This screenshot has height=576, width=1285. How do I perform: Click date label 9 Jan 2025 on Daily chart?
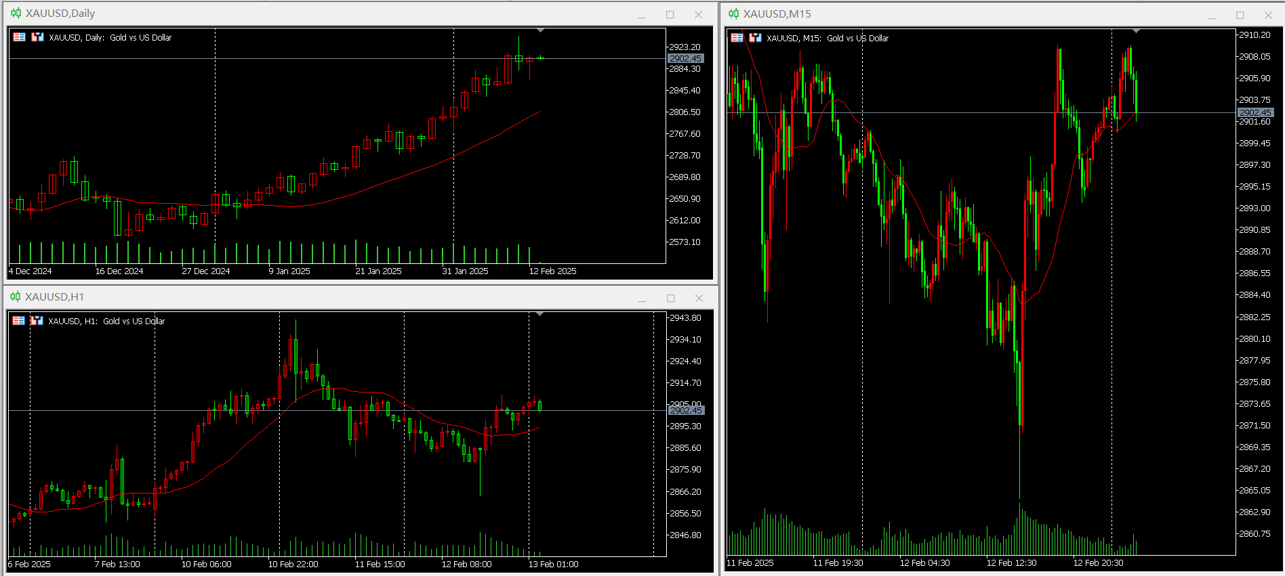[x=289, y=271]
